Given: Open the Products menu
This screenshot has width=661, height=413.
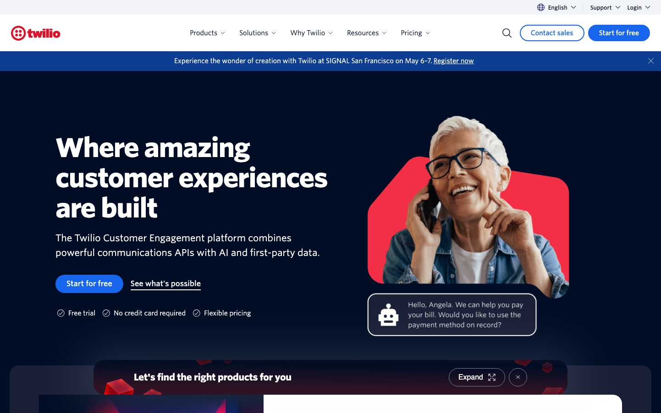Looking at the screenshot, I should (207, 33).
